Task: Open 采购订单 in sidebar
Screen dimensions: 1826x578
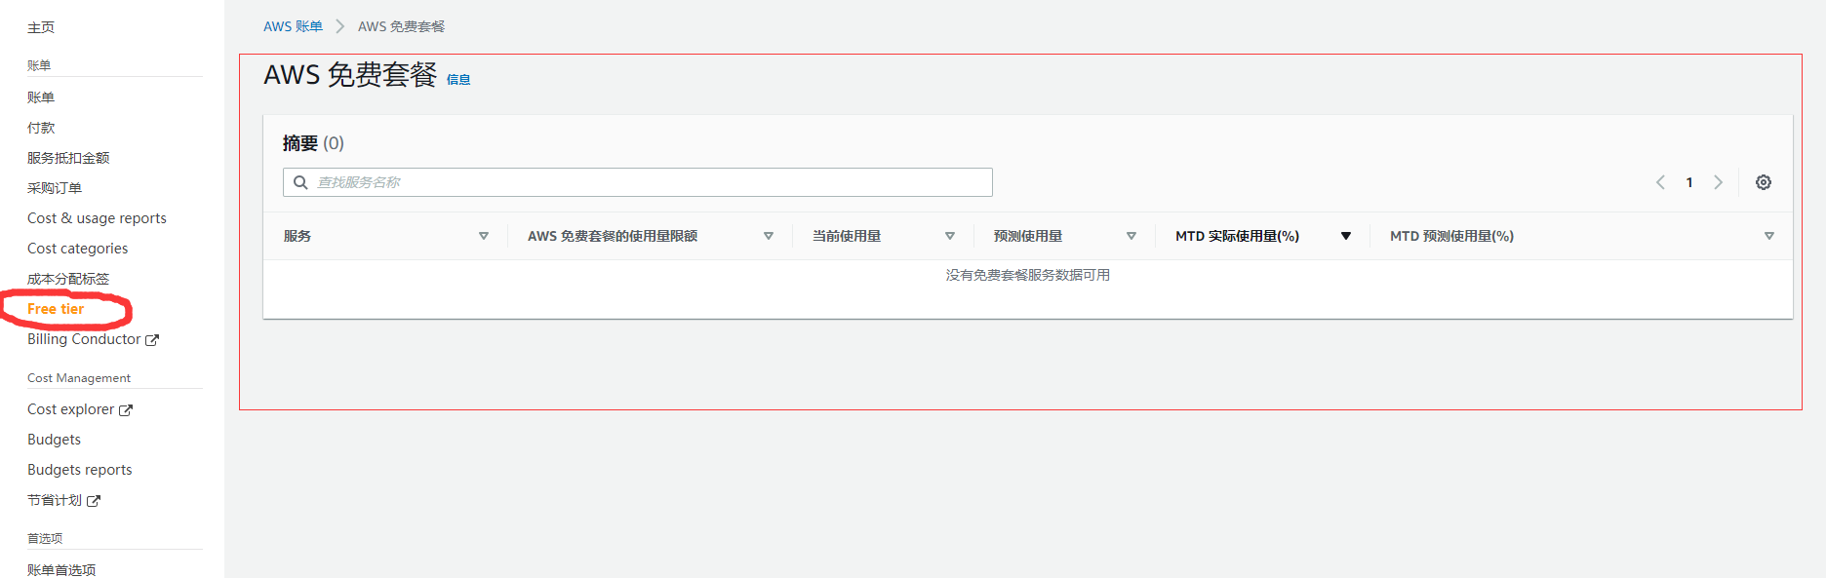Action: pyautogui.click(x=55, y=188)
